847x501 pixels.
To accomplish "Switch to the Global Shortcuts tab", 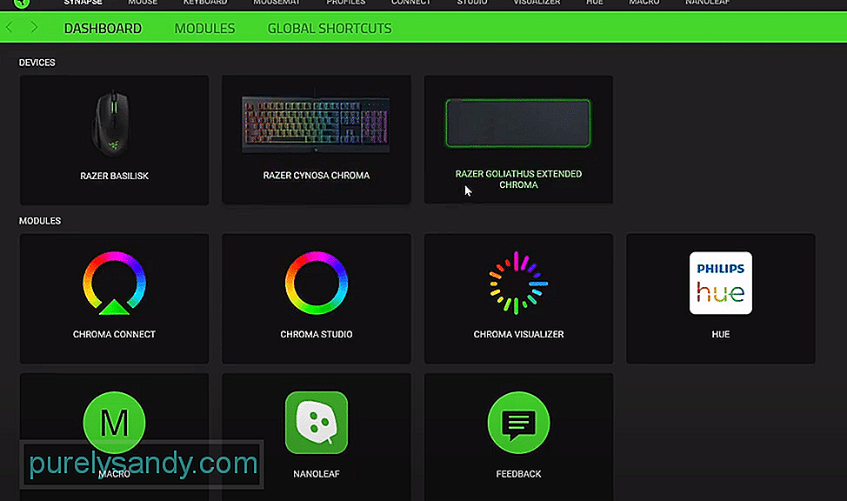I will coord(330,28).
